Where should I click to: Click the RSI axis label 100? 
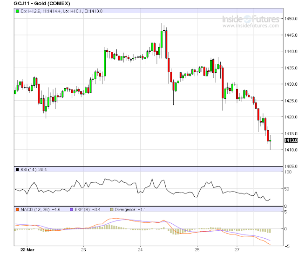288,172
